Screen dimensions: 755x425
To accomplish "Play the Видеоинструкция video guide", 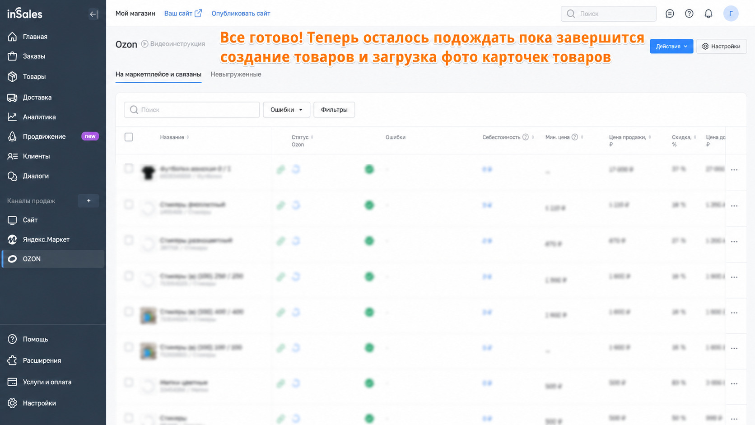I will (173, 44).
